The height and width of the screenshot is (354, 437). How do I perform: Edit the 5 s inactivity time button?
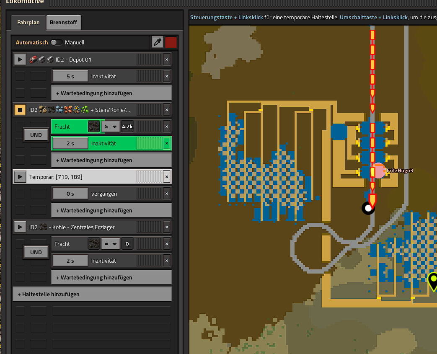tap(70, 76)
